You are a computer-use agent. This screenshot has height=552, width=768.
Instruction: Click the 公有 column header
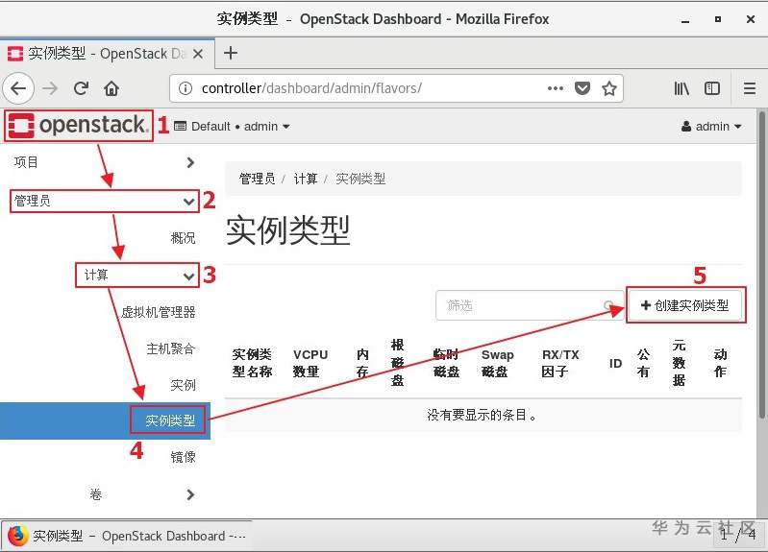(x=643, y=363)
